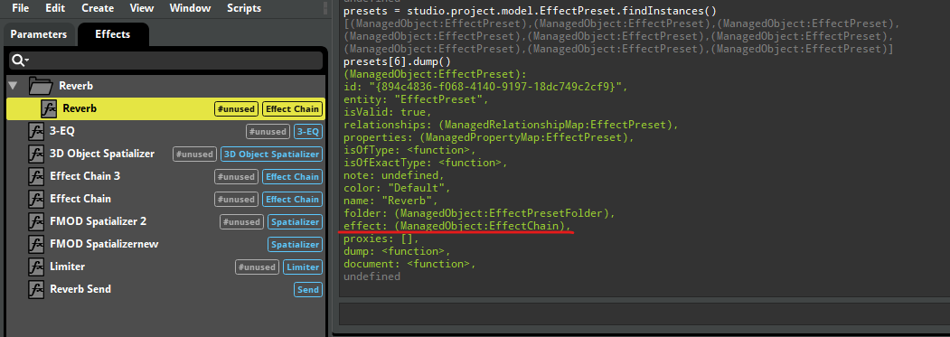Click the fx icon of Effect Chain 3
950x337 pixels.
[36, 176]
